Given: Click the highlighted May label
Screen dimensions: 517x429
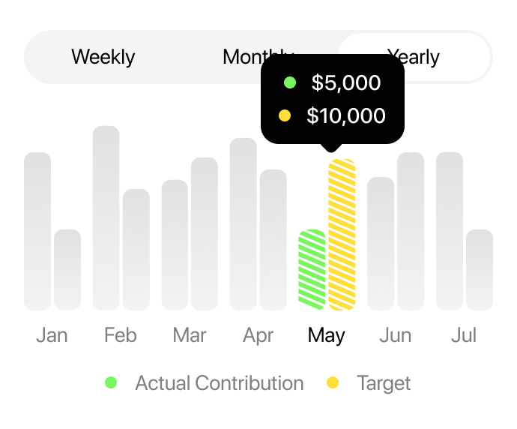Looking at the screenshot, I should [326, 335].
